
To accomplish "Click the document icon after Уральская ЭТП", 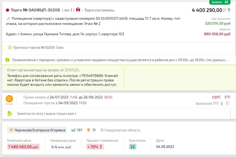I will tap(228, 103).
